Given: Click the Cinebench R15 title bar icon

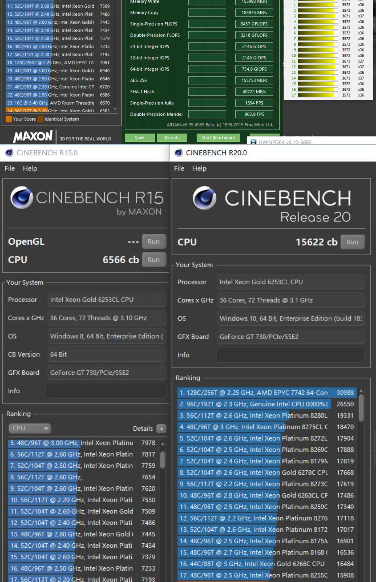Looking at the screenshot, I should (9, 153).
